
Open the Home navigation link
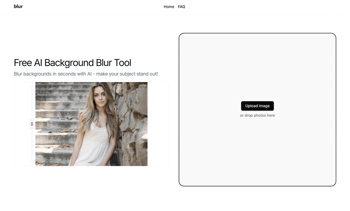(x=169, y=7)
